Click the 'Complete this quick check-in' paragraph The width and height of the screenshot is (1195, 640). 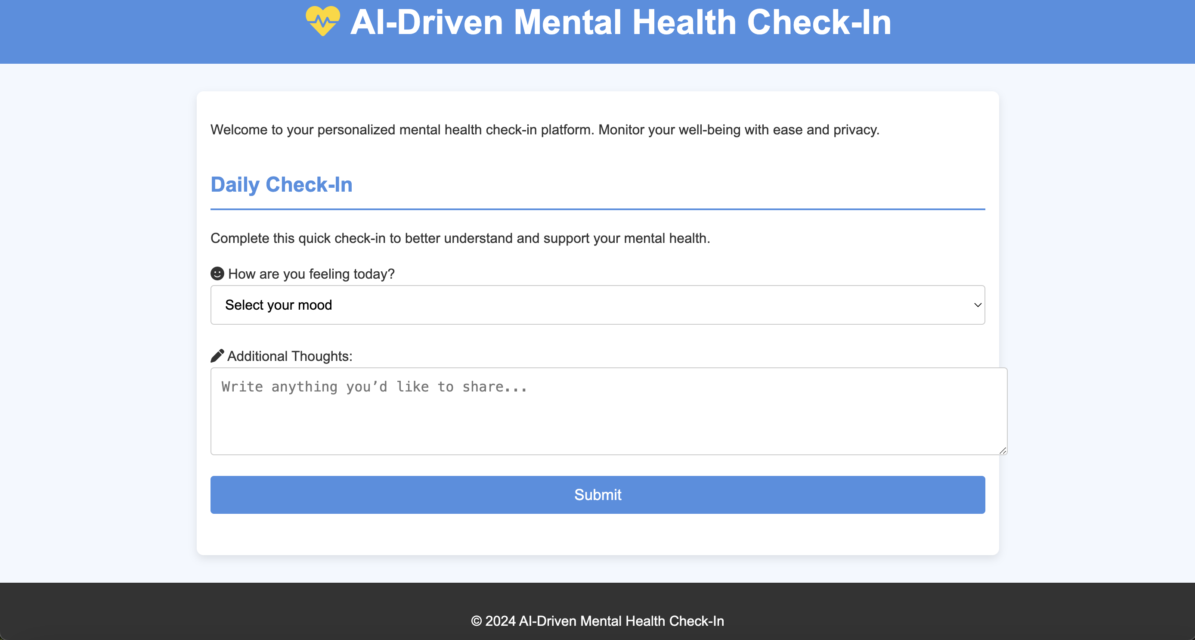point(460,238)
